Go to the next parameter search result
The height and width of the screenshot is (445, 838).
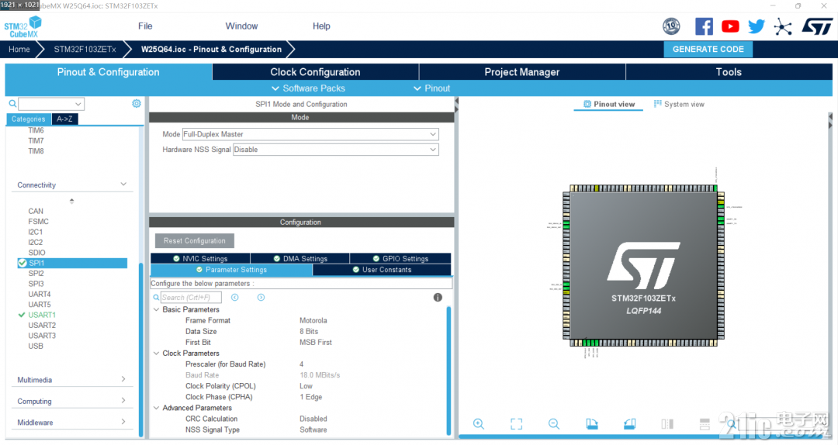coord(261,298)
